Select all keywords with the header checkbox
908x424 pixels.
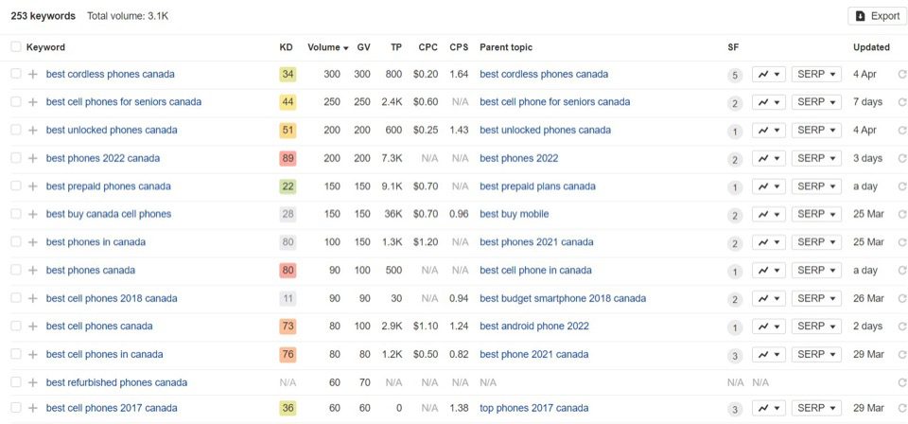(x=15, y=47)
